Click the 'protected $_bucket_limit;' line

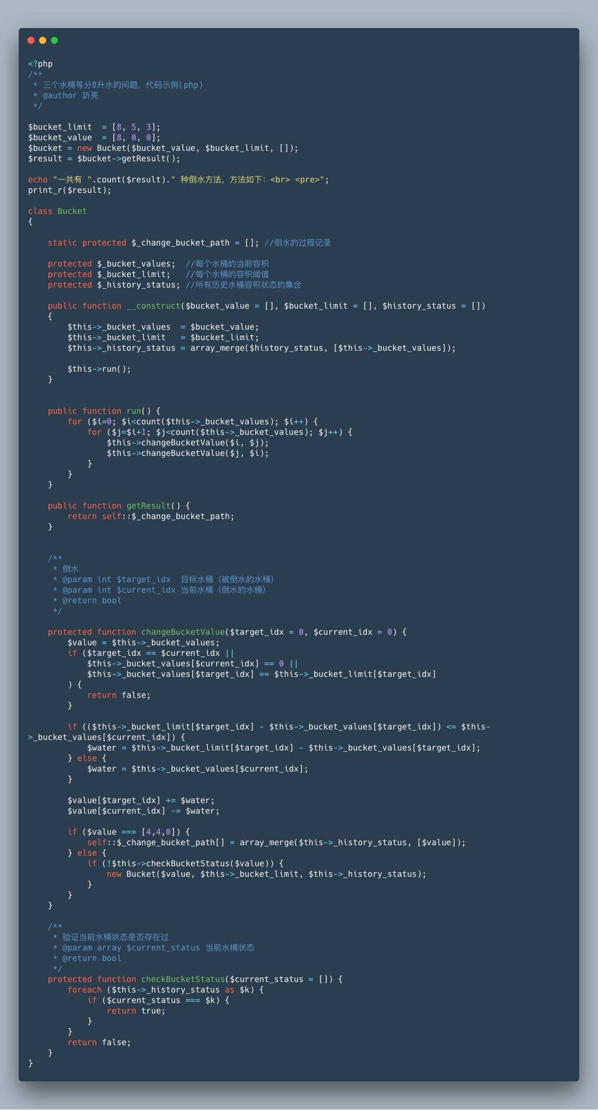158,274
